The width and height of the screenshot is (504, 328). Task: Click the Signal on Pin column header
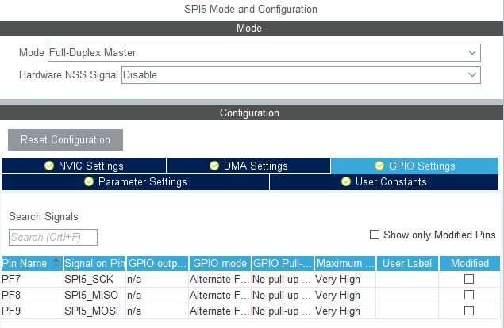click(94, 263)
